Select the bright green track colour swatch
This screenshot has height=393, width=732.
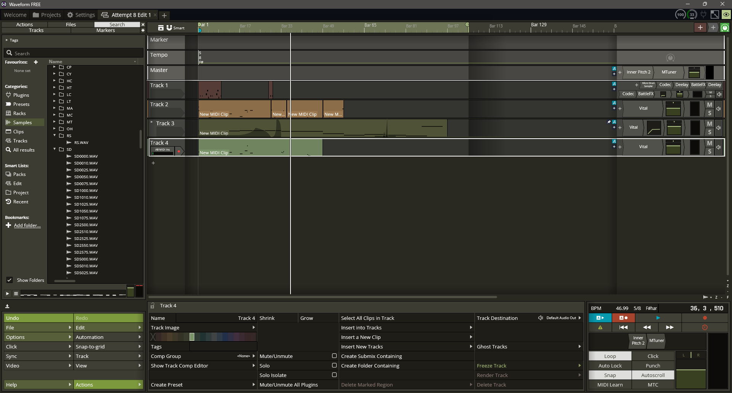[x=192, y=337]
